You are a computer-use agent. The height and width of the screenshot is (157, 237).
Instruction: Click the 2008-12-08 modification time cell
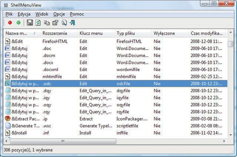point(206,41)
